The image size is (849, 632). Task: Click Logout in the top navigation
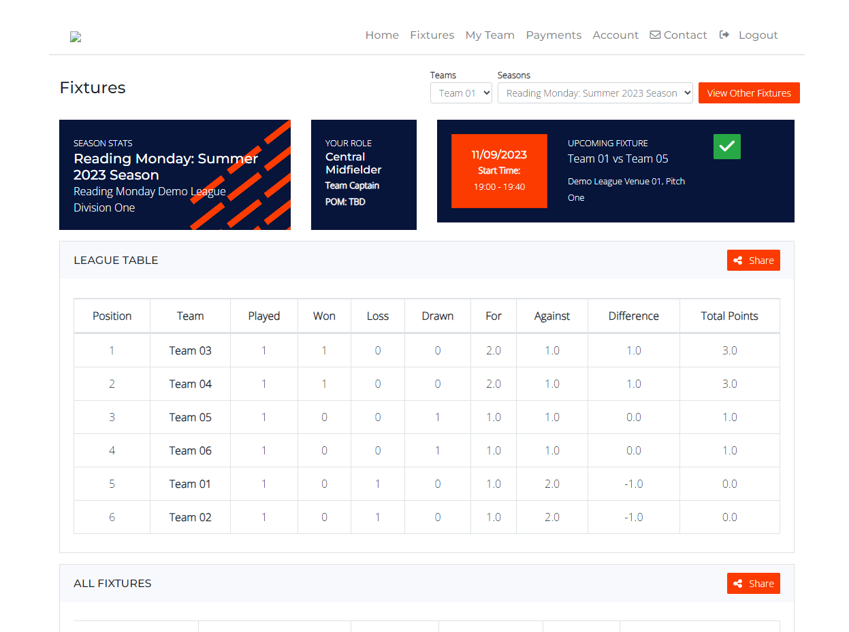758,35
